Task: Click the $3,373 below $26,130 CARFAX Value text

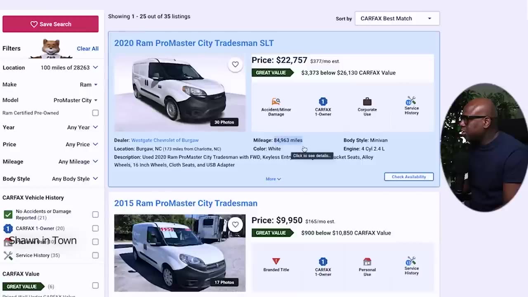Action: tap(348, 73)
